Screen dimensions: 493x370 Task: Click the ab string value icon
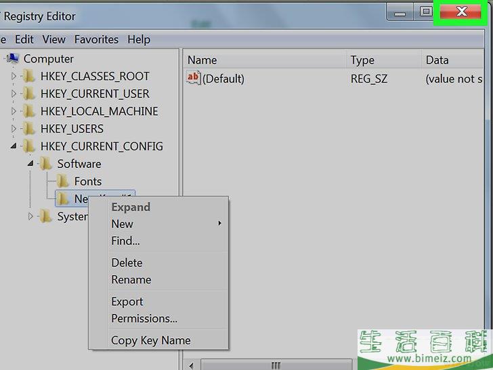pos(193,78)
